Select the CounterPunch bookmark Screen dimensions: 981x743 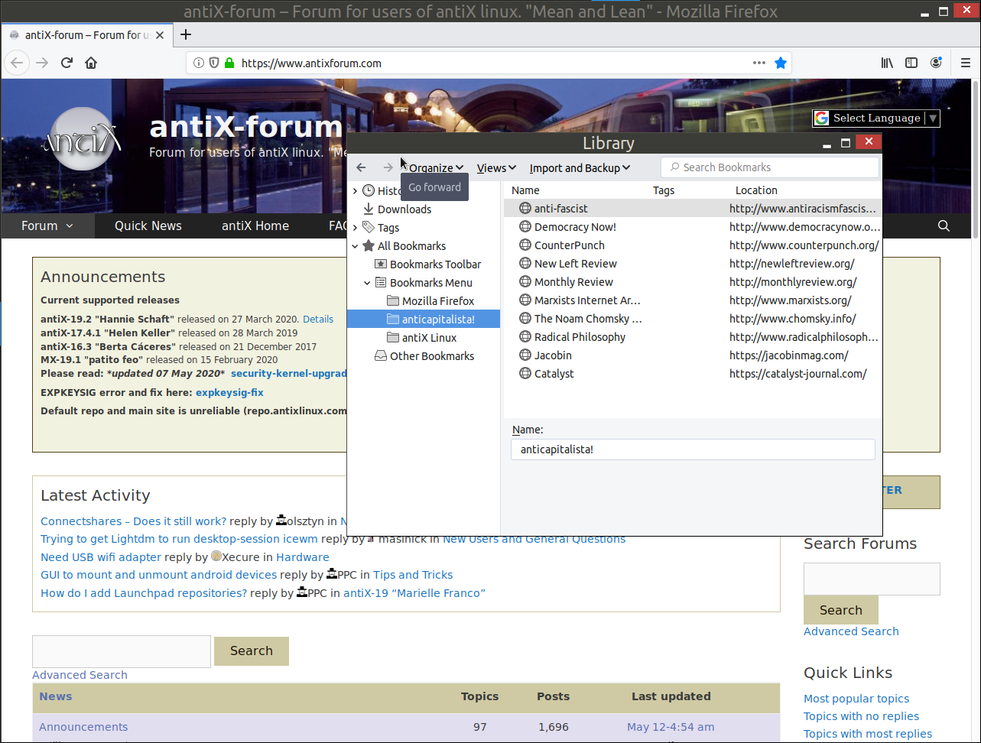tap(692, 245)
